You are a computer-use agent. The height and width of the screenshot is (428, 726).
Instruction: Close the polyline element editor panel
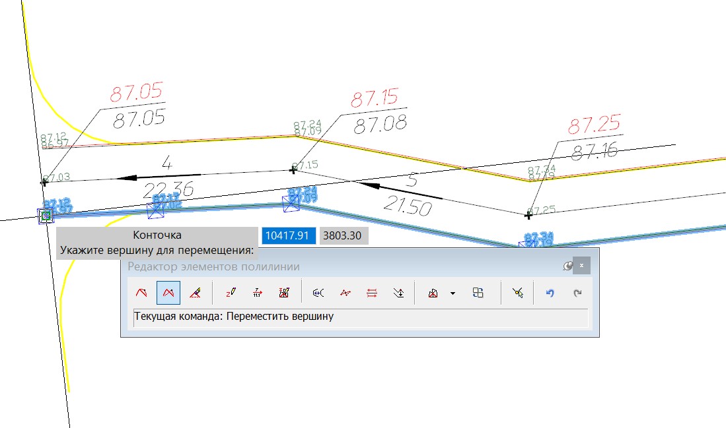click(x=581, y=266)
